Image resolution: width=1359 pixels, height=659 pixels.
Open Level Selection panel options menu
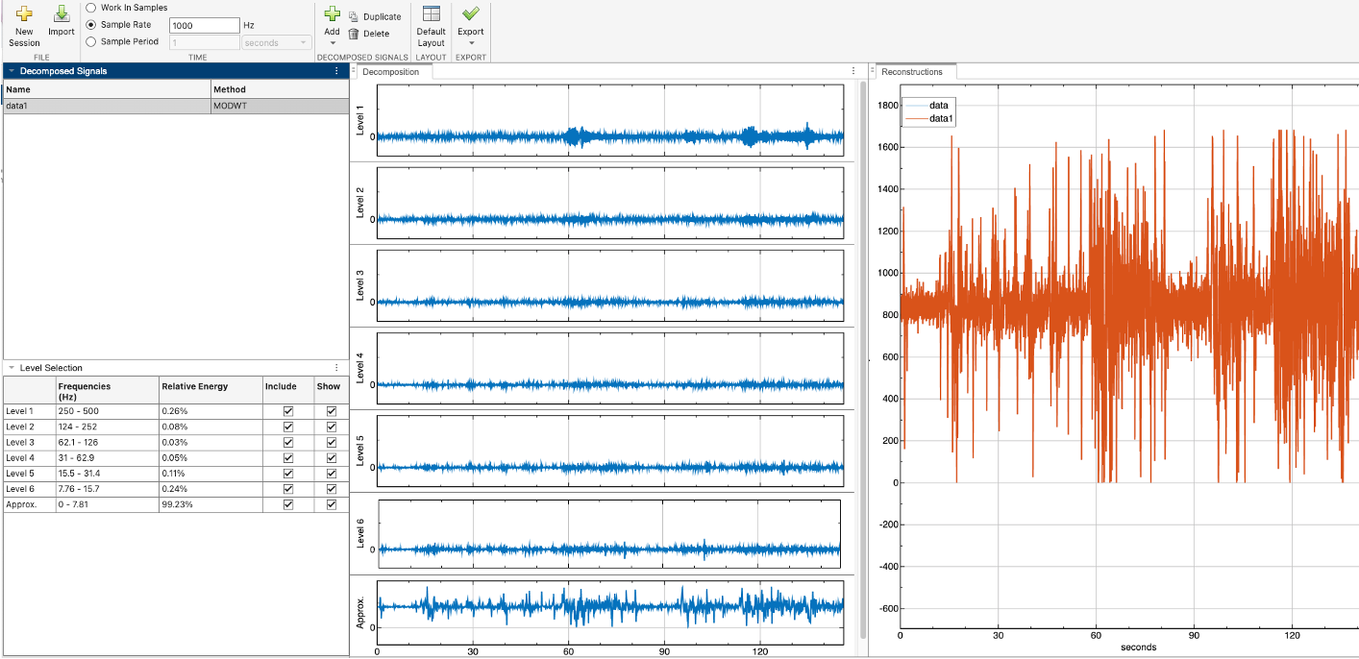tap(336, 368)
